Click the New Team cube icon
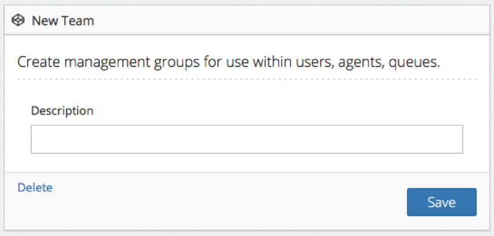 [x=19, y=21]
